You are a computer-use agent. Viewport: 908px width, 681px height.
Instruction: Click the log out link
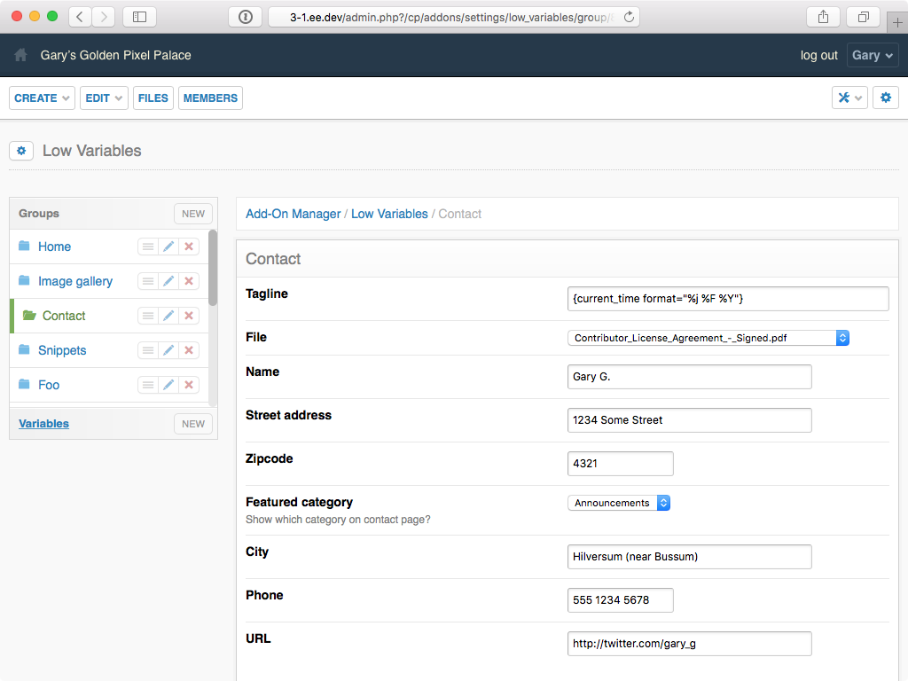pyautogui.click(x=818, y=55)
